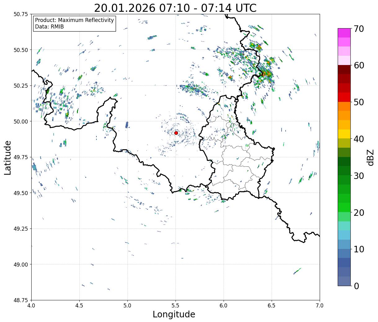Click the 'Data: RMIB' label
The height and width of the screenshot is (322, 378).
49,27
